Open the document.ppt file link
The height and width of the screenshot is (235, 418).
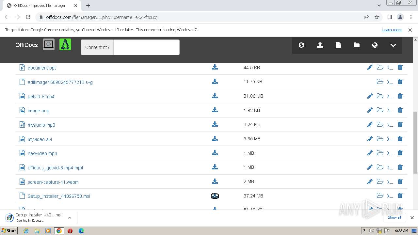[x=42, y=68]
